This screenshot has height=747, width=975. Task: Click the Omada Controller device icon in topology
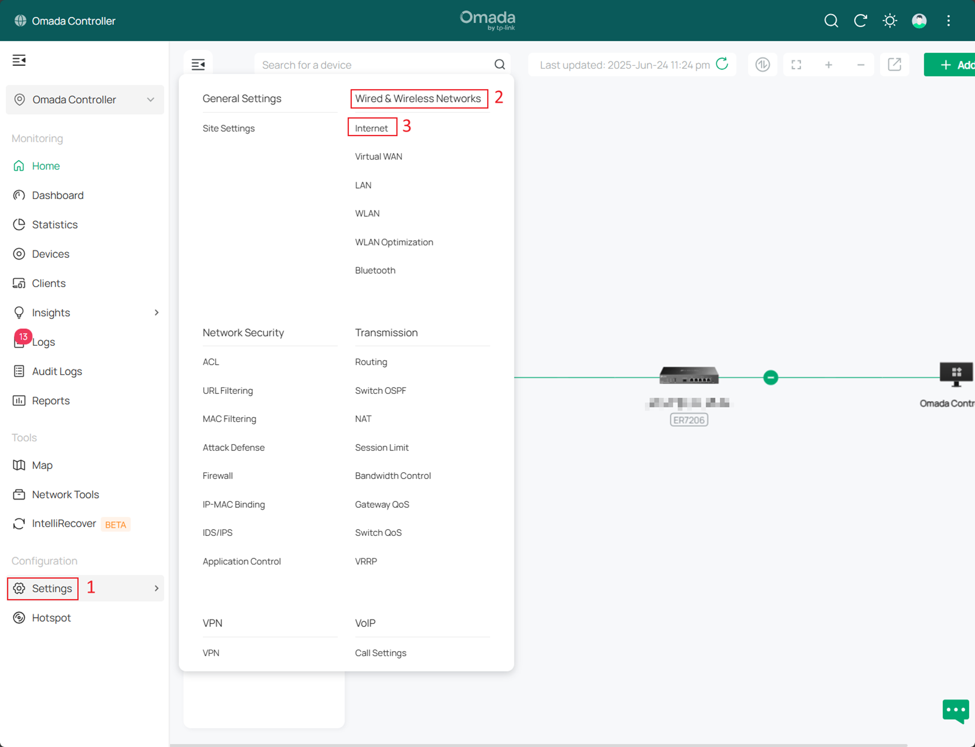coord(956,375)
